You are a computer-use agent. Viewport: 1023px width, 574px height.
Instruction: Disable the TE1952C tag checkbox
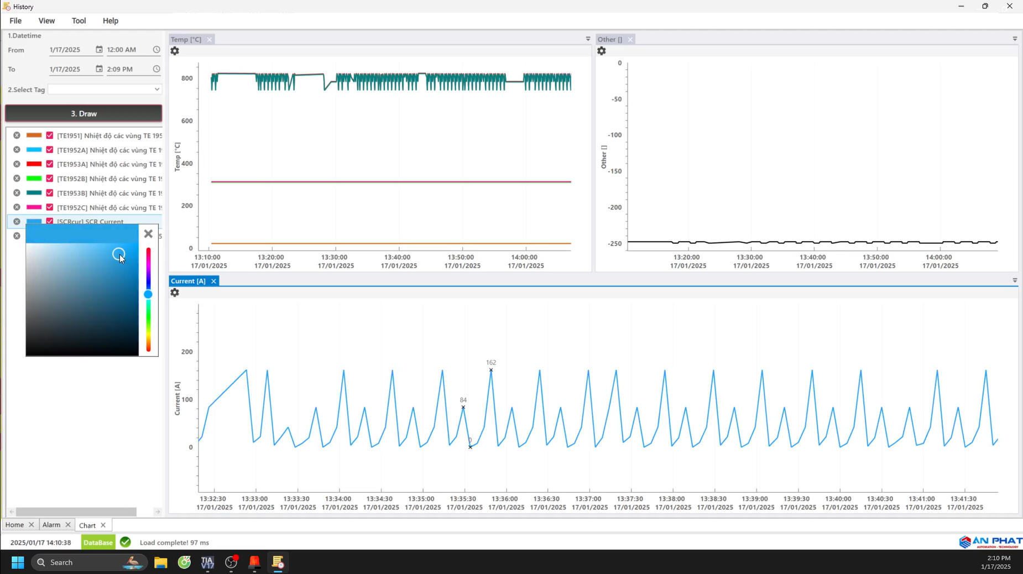pos(50,207)
